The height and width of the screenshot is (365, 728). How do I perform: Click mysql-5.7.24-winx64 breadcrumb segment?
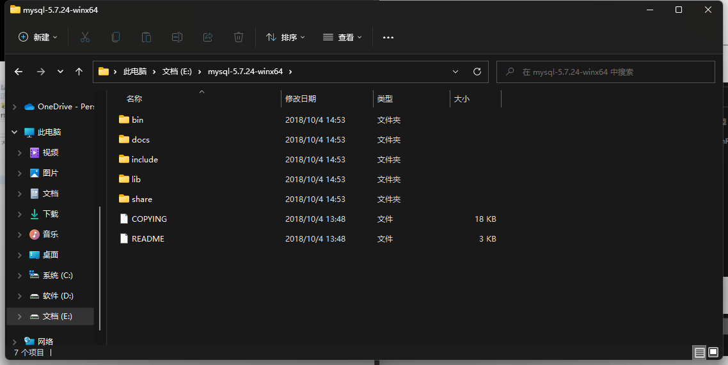pos(245,72)
